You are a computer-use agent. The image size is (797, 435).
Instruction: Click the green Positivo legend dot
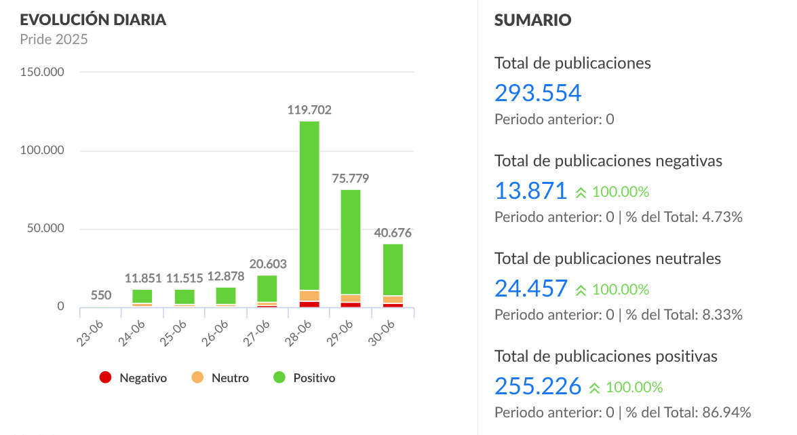(279, 378)
